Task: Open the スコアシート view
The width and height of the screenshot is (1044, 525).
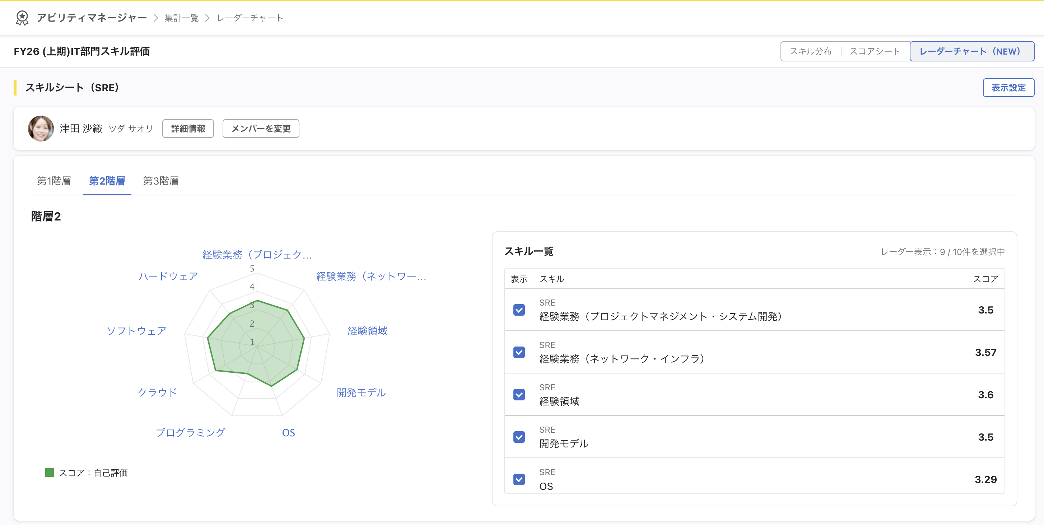Action: [x=875, y=51]
